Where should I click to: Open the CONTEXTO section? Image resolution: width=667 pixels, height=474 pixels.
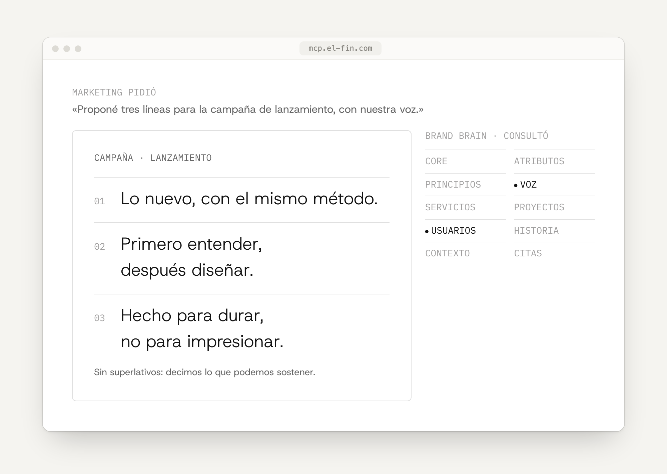(x=447, y=253)
